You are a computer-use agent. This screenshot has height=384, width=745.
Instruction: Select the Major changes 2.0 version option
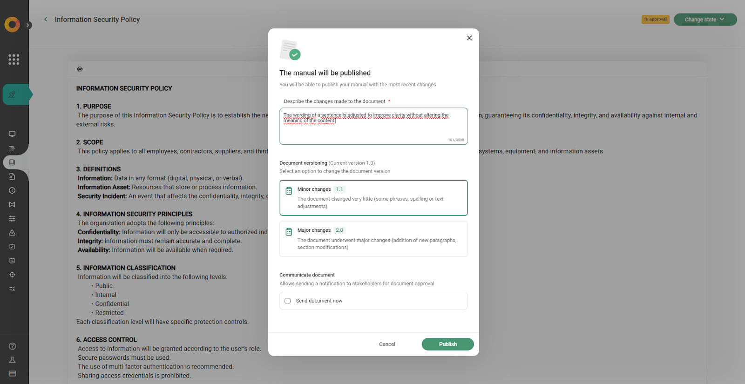373,239
